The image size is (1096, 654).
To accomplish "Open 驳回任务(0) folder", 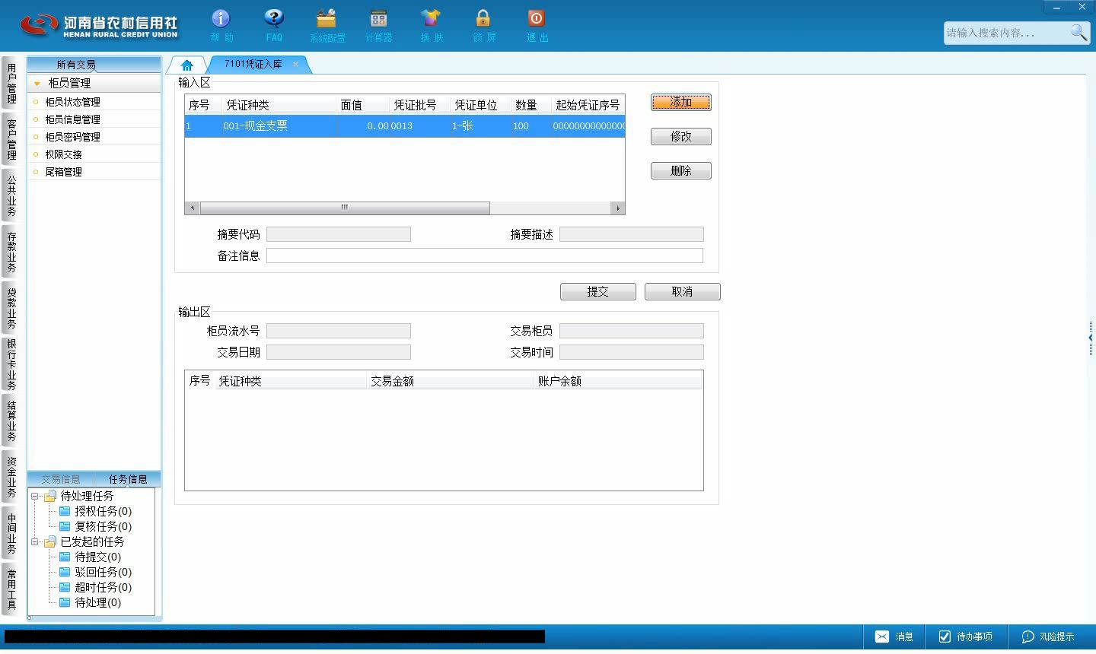I will (95, 572).
